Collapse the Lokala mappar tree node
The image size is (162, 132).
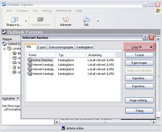5,49
